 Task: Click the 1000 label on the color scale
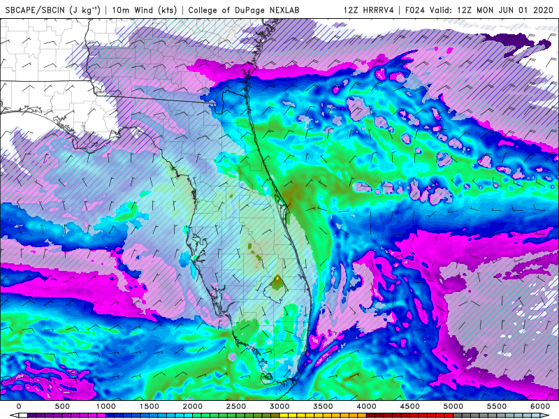(x=106, y=406)
